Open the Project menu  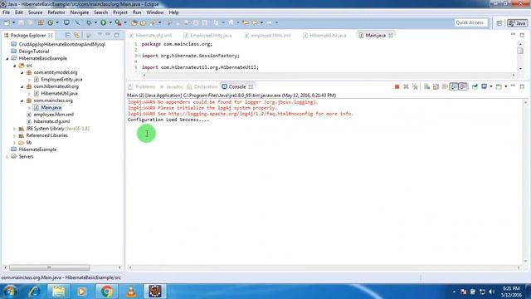pos(120,12)
